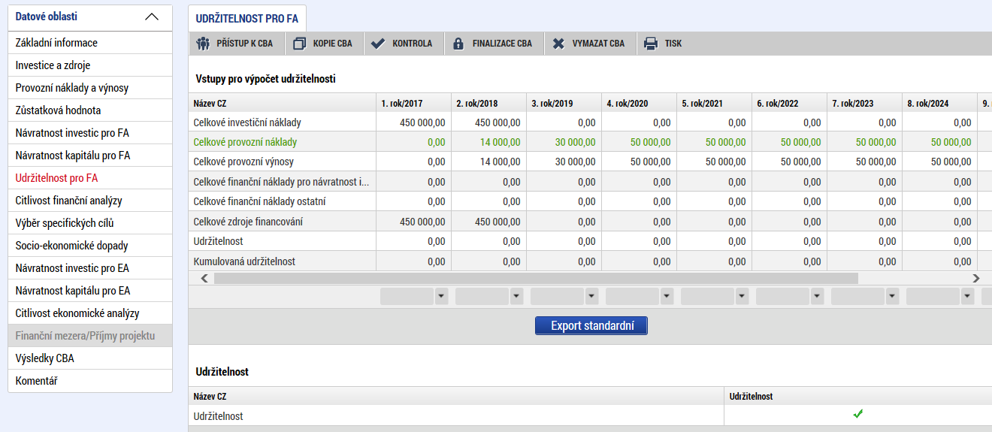This screenshot has width=992, height=432.
Task: Click the Přístup k CBA label
Action: (x=244, y=44)
